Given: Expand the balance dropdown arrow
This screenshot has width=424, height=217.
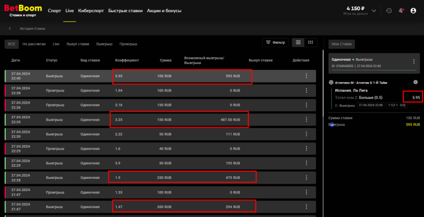Looking at the screenshot, I should (x=374, y=11).
